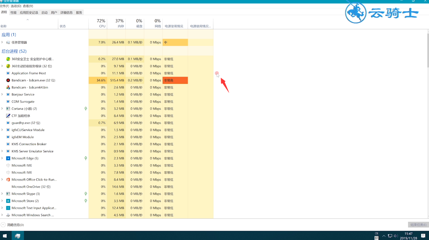
Task: Show hidden system tray icons
Action: coord(384,236)
